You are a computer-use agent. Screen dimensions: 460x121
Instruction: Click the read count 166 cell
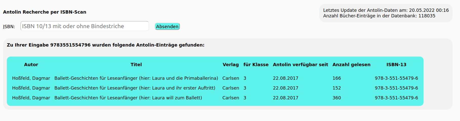337,78
